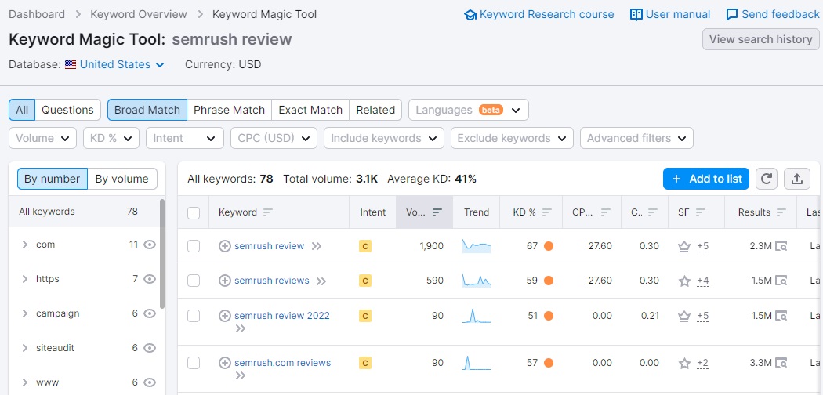Screen dimensions: 823x395
Task: Toggle eye icon for https group
Action: [x=150, y=279]
